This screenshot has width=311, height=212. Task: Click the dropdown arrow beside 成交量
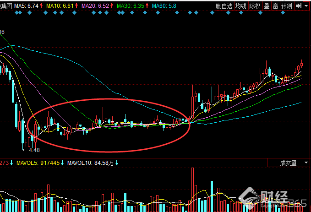click(306, 163)
